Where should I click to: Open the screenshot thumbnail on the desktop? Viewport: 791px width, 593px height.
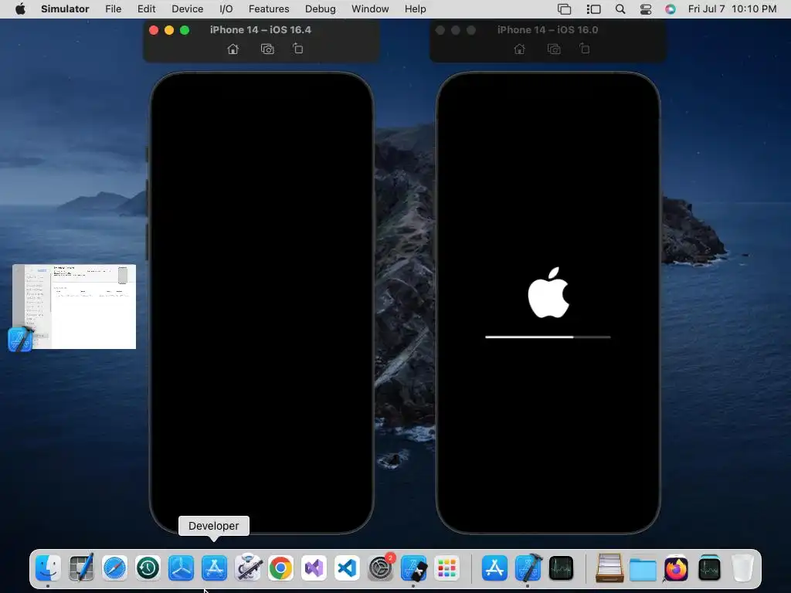pyautogui.click(x=74, y=307)
